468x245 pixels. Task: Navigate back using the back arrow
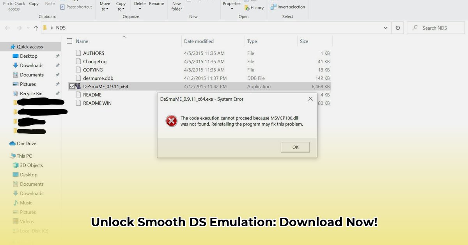(7, 28)
